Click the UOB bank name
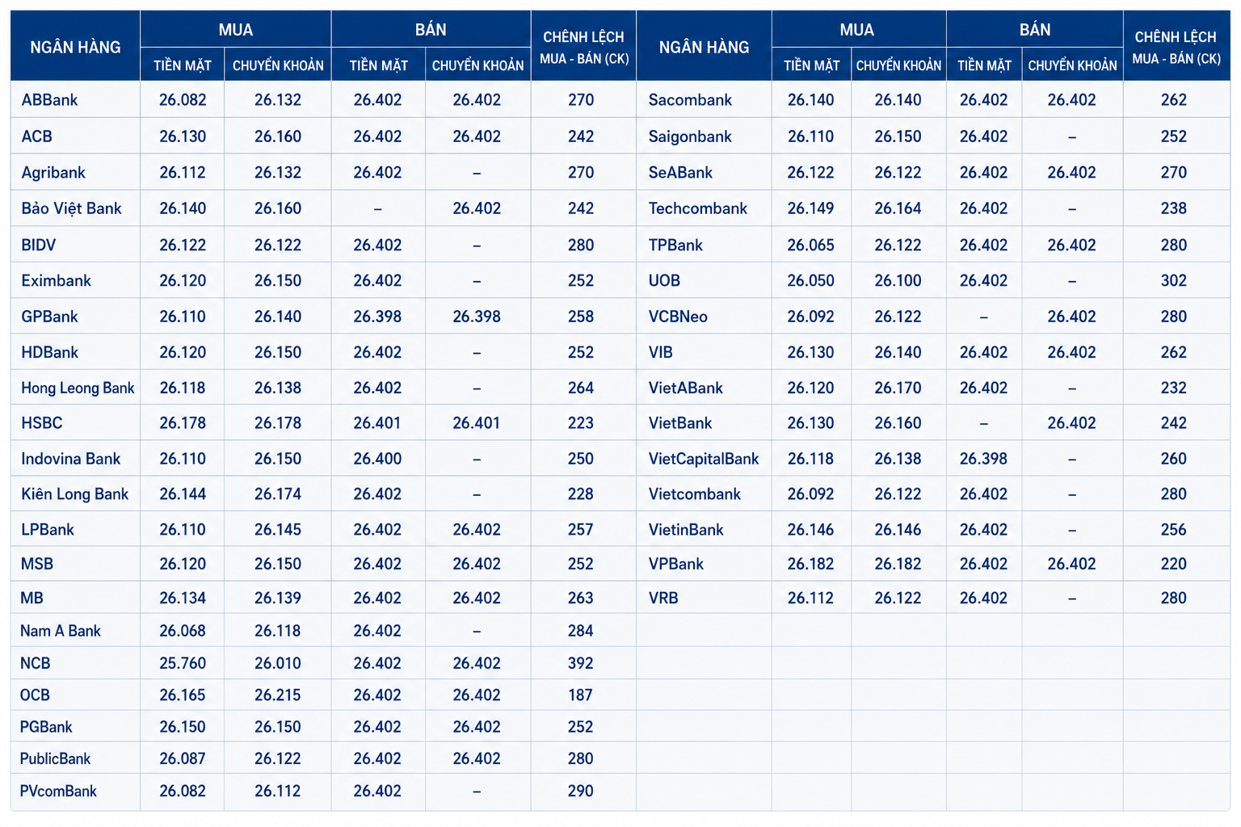The image size is (1241, 827). (664, 281)
